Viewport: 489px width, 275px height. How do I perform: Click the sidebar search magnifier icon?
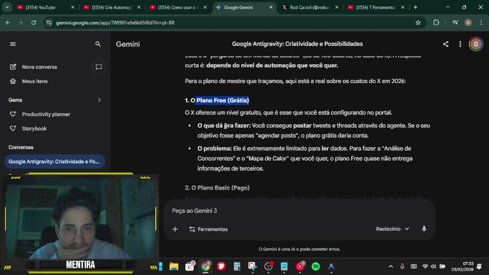(98, 44)
